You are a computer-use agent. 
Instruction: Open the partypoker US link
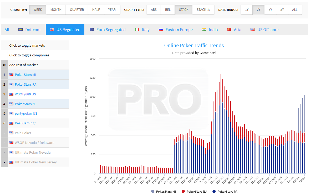pyautogui.click(x=26, y=114)
